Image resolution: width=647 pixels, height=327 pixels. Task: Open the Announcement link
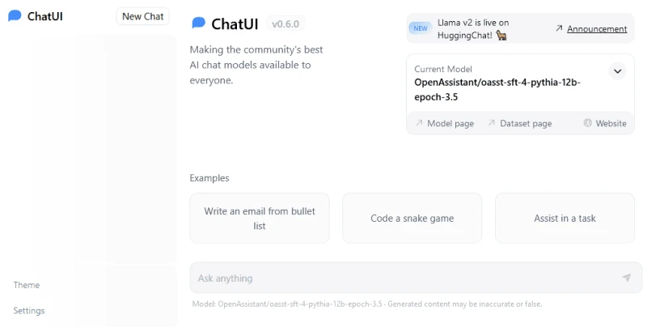click(x=597, y=29)
